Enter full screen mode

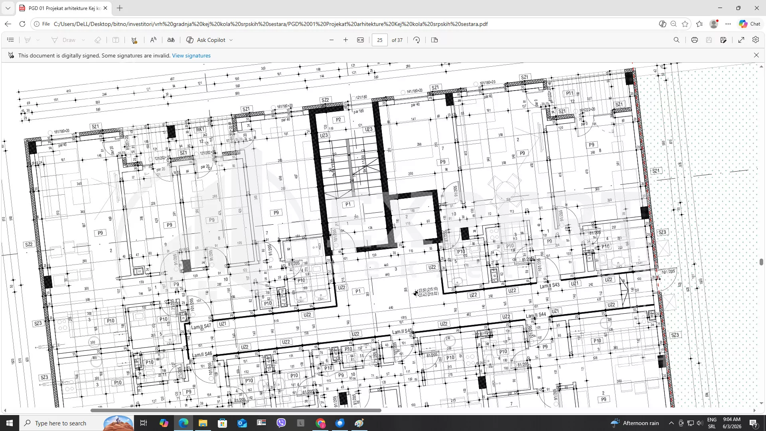tap(741, 40)
